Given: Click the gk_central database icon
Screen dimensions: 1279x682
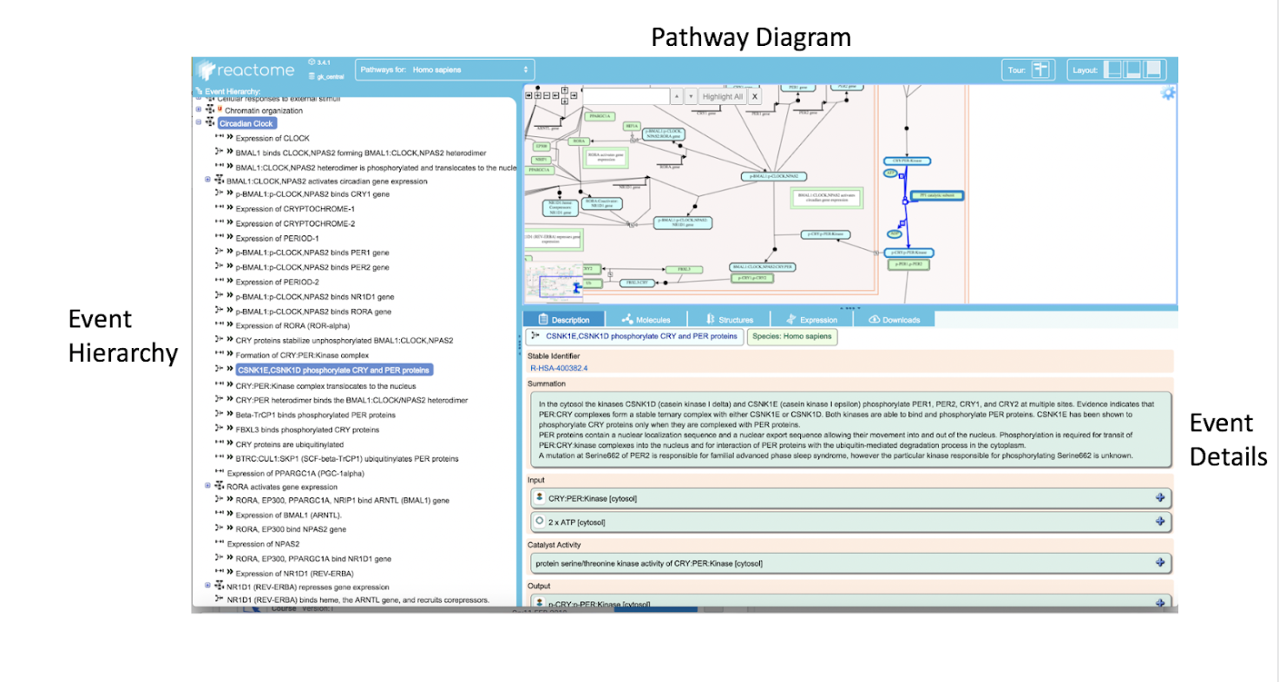Looking at the screenshot, I should pos(312,76).
